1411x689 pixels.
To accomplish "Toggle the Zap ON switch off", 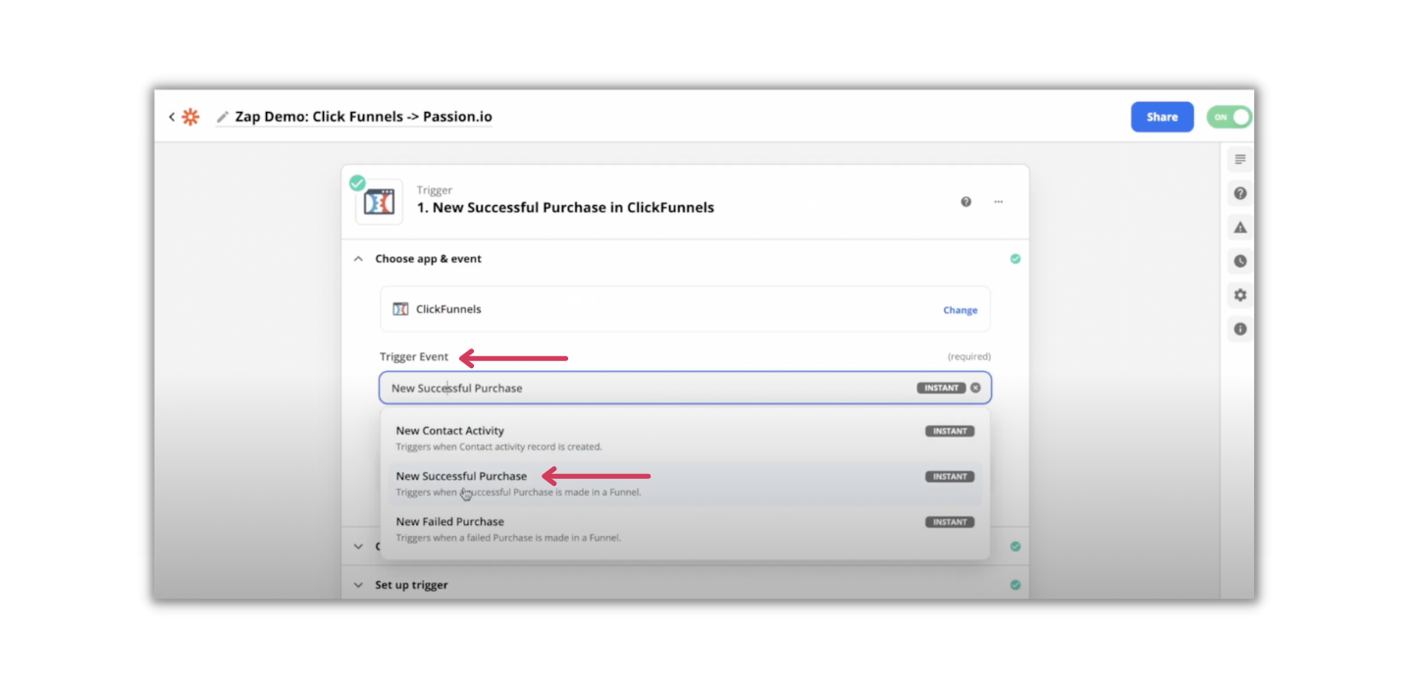I will pyautogui.click(x=1228, y=116).
